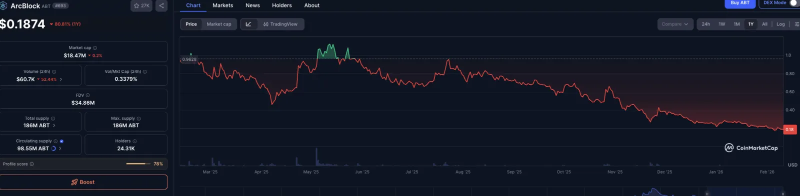The image size is (800, 196).
Task: Click the blue verified badge icon
Action: pyautogui.click(x=61, y=141)
